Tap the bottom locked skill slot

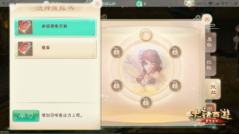tap(146, 102)
